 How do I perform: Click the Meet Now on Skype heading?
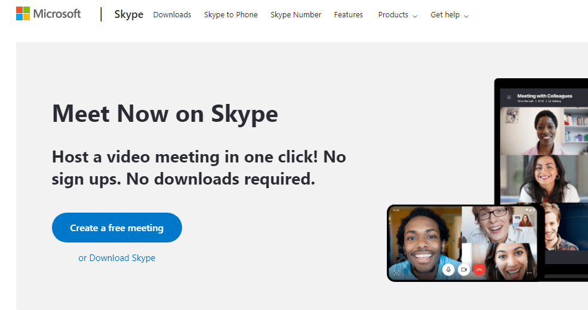click(x=165, y=113)
